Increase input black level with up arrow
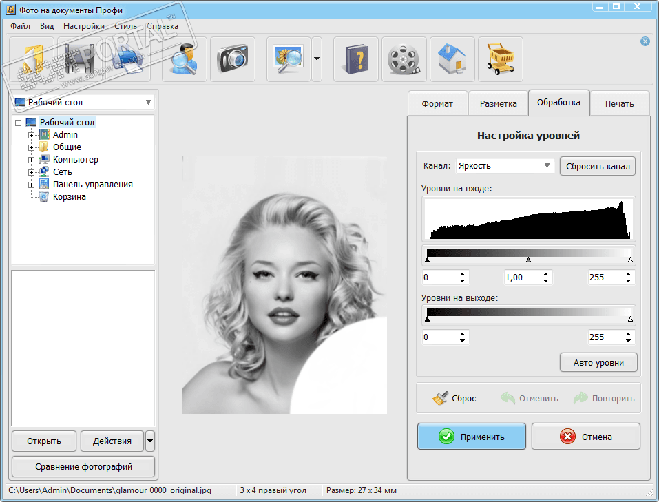Viewport: 659px width, 502px height. [x=462, y=274]
